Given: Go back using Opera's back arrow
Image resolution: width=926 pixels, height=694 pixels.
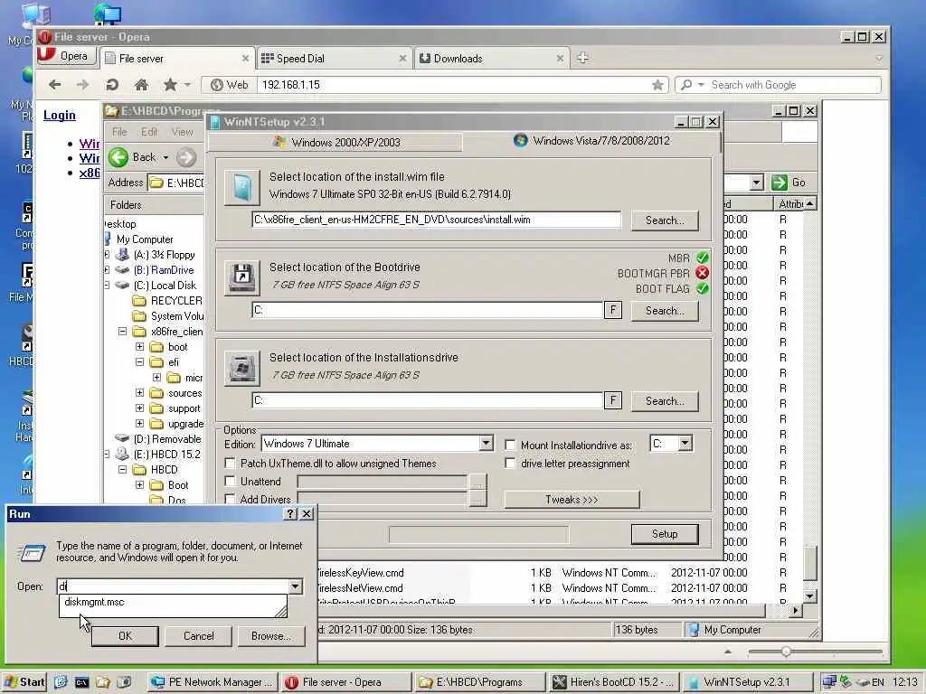Looking at the screenshot, I should tap(55, 84).
